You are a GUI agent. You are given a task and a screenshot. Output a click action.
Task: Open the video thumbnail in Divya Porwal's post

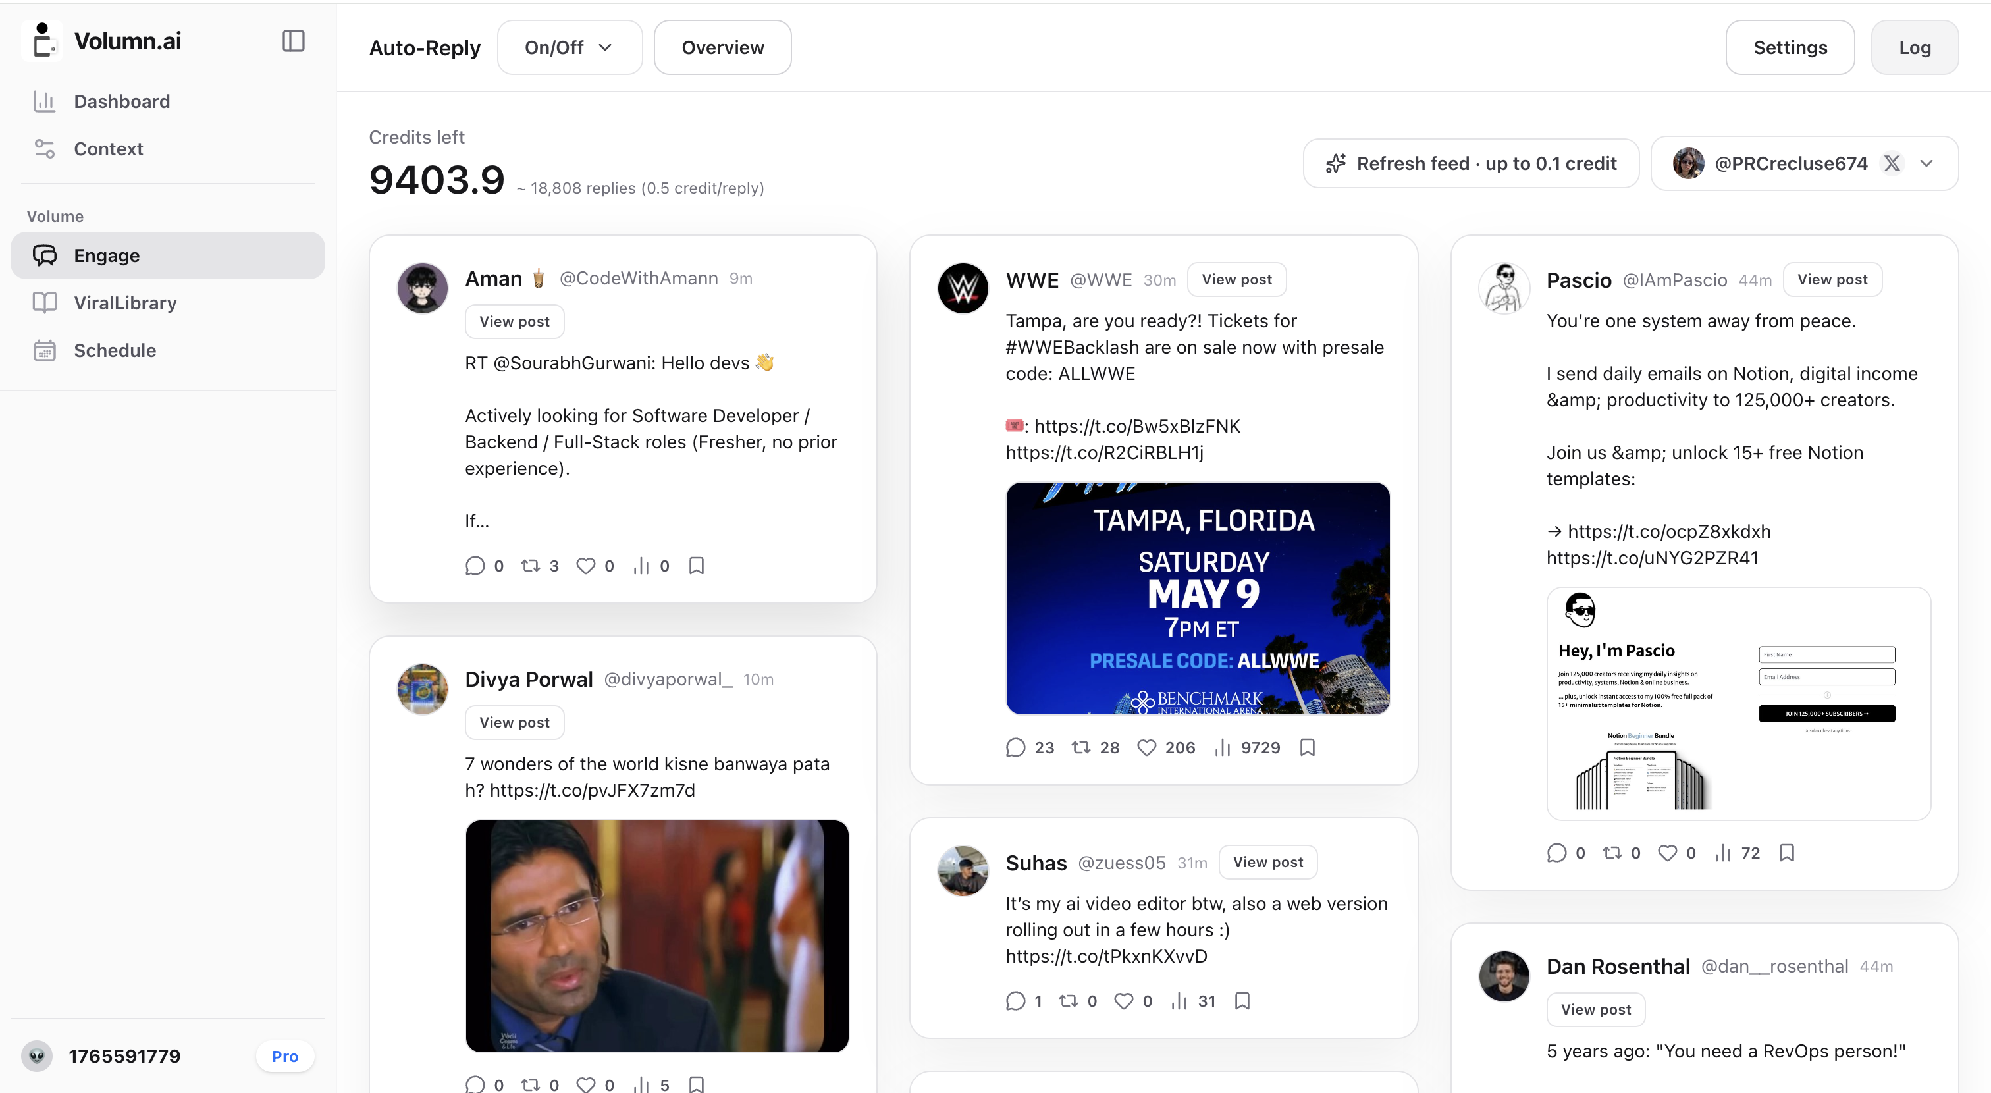point(657,936)
